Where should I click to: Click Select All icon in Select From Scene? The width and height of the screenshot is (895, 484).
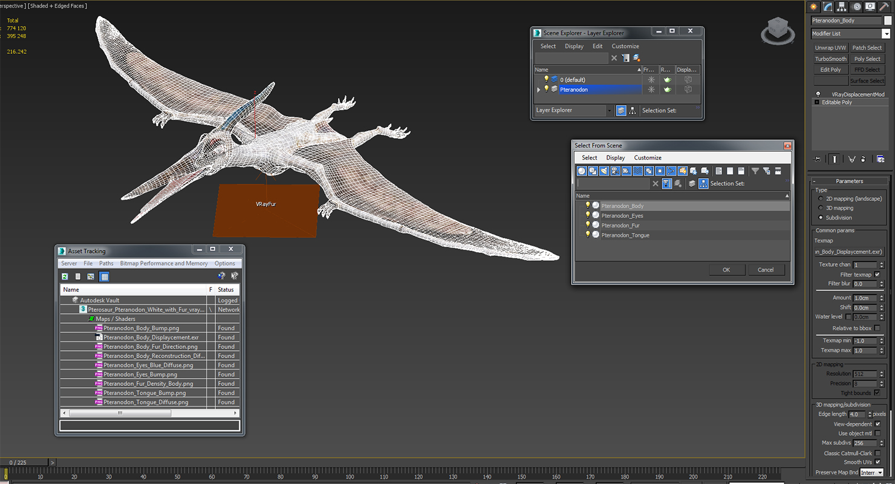point(718,171)
